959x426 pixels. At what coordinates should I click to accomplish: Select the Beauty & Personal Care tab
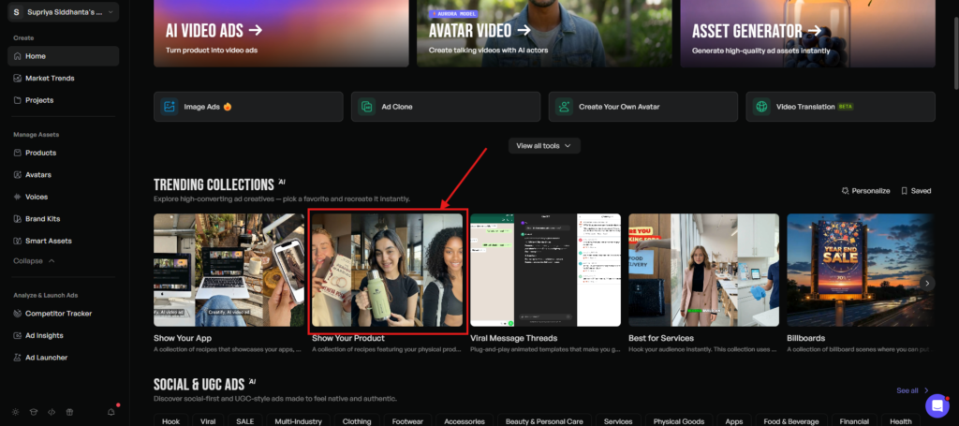pos(543,421)
